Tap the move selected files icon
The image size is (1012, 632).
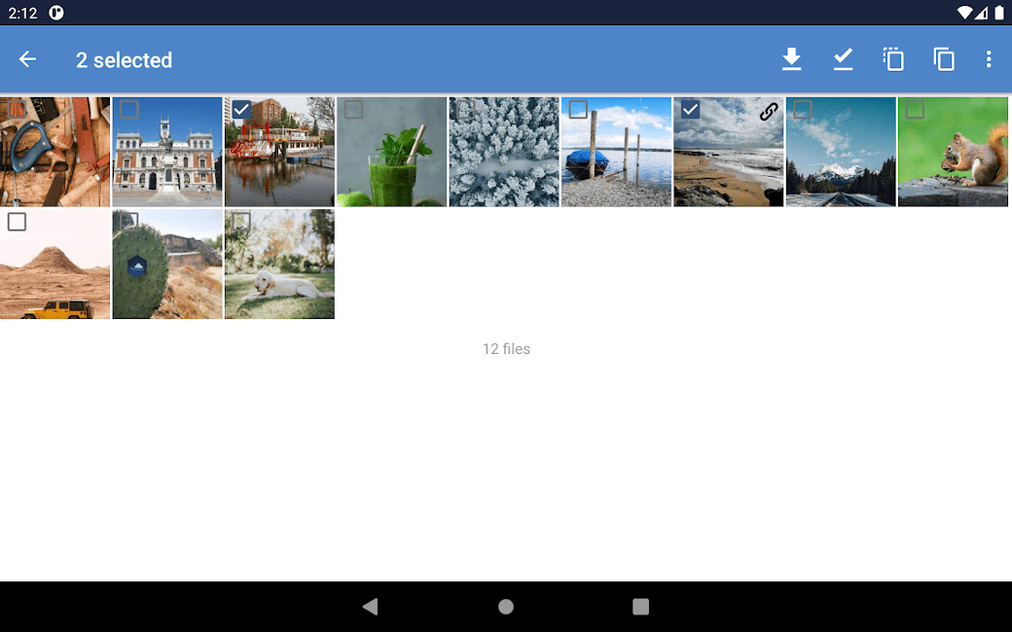tap(894, 59)
